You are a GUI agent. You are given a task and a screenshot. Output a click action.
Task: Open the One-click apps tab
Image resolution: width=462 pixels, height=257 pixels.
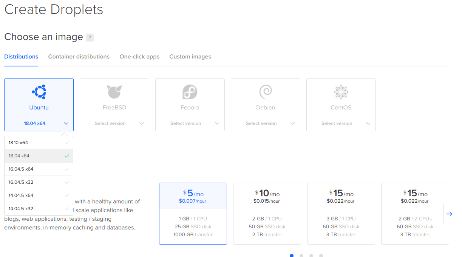click(x=139, y=57)
